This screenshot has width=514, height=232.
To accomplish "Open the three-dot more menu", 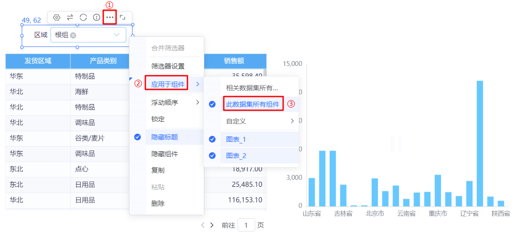I will 110,17.
